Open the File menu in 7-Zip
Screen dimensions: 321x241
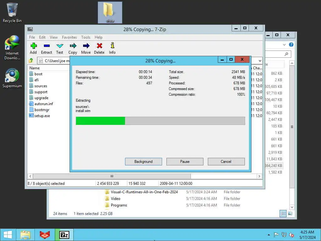32,37
